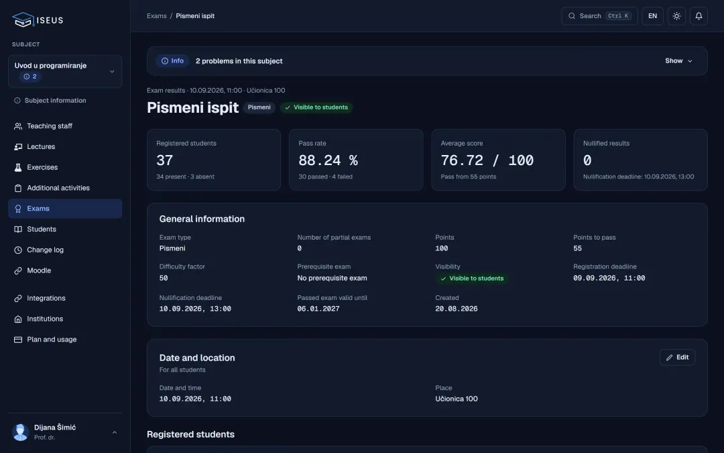724x453 pixels.
Task: Toggle light theme with sun icon
Action: [x=676, y=16]
